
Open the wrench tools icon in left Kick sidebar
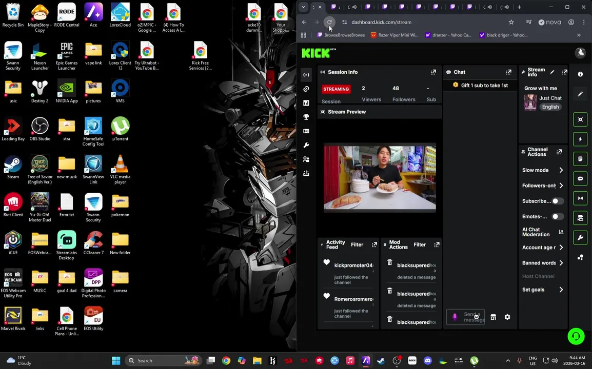pos(306,145)
